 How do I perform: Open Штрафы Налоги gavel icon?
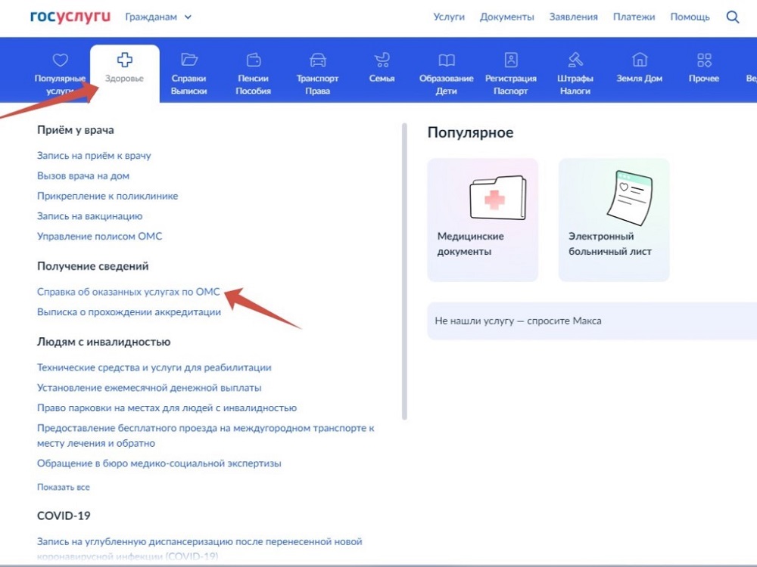click(575, 60)
